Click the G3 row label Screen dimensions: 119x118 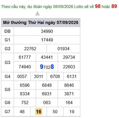tap(7, 62)
